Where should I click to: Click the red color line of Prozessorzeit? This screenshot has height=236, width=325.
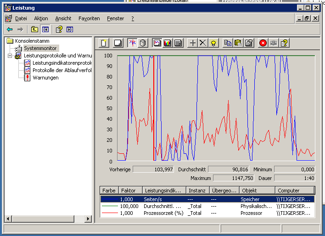[x=110, y=213]
